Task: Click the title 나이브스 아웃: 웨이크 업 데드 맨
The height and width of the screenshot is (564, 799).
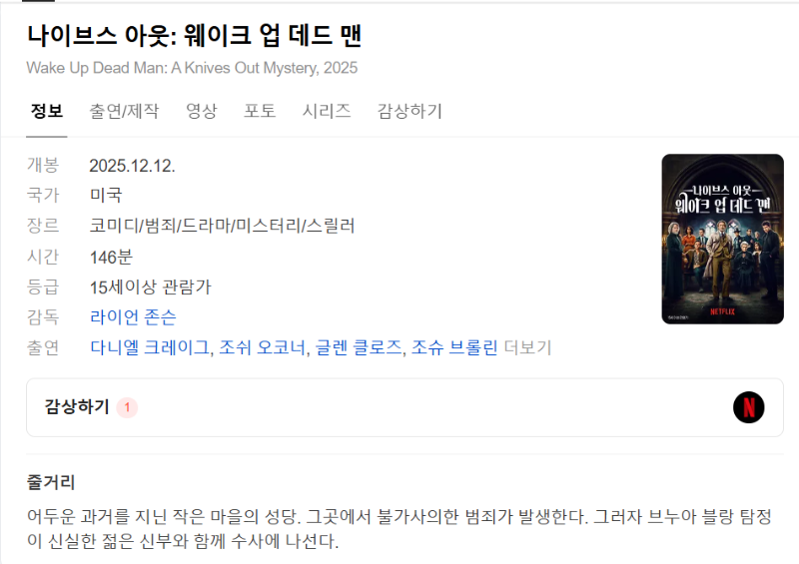Action: (x=194, y=36)
